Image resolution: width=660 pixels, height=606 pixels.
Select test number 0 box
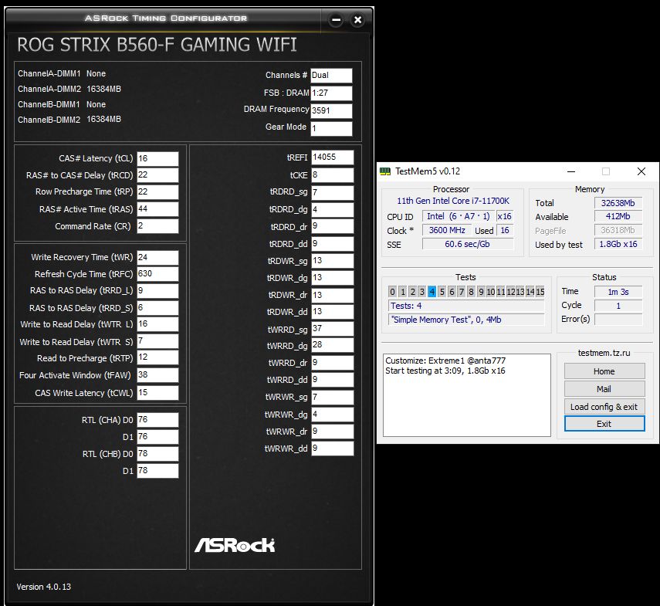393,291
